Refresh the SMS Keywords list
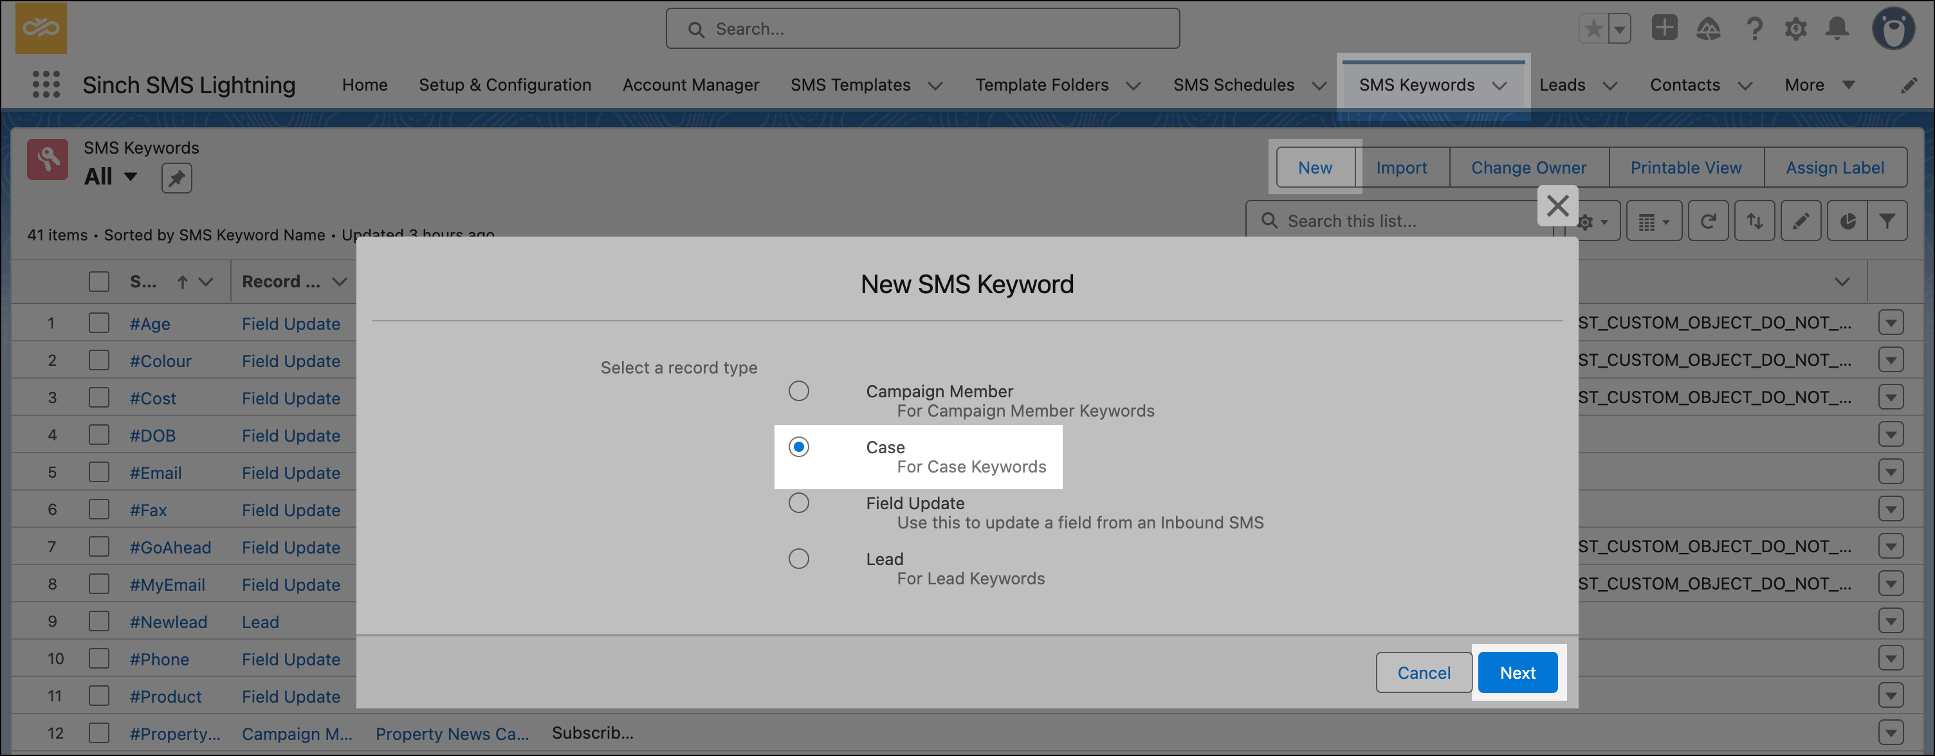This screenshot has width=1935, height=756. click(x=1708, y=222)
